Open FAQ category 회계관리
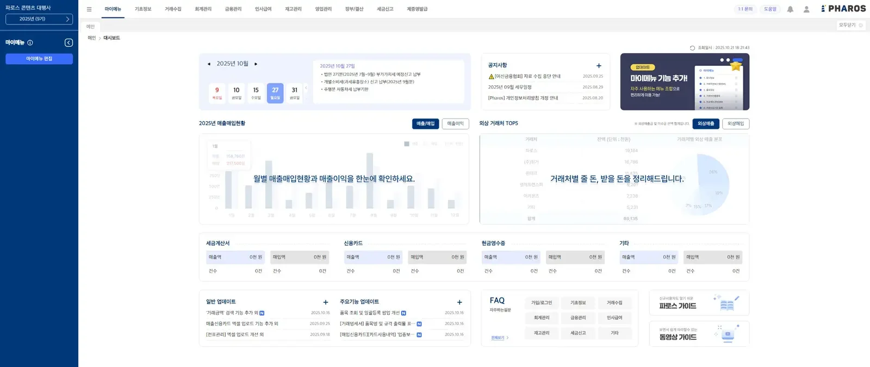Screen dimensions: 870x367 point(542,318)
